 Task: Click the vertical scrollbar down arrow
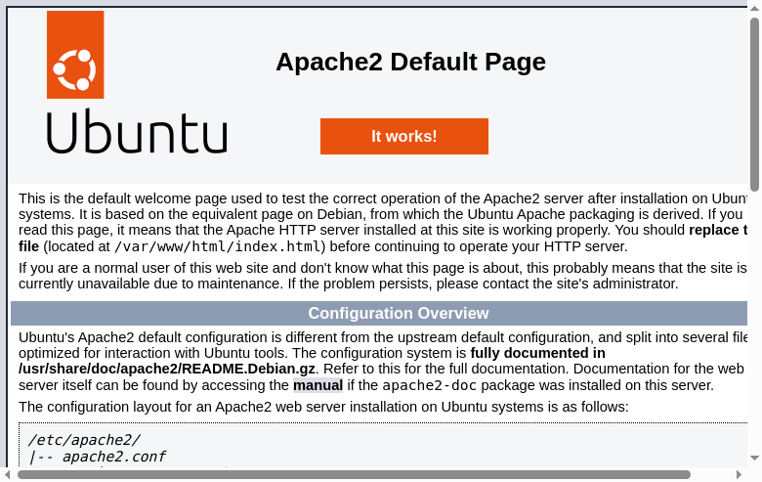[755, 458]
